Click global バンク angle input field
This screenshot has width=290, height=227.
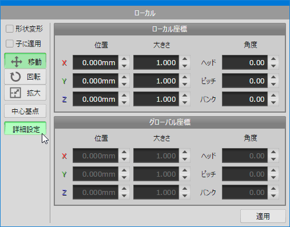tap(245, 192)
